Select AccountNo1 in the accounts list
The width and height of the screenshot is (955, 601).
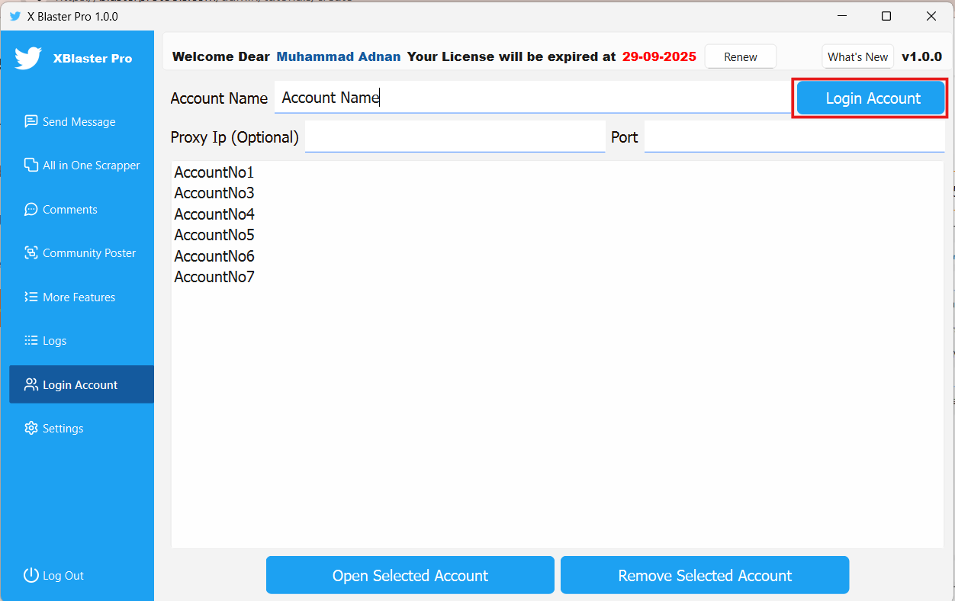(214, 172)
